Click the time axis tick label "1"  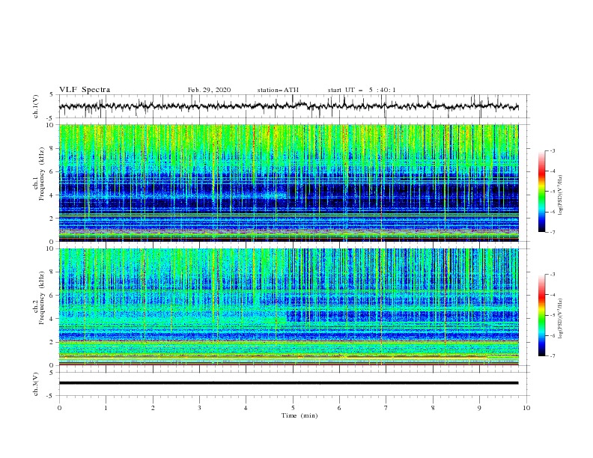[106, 408]
